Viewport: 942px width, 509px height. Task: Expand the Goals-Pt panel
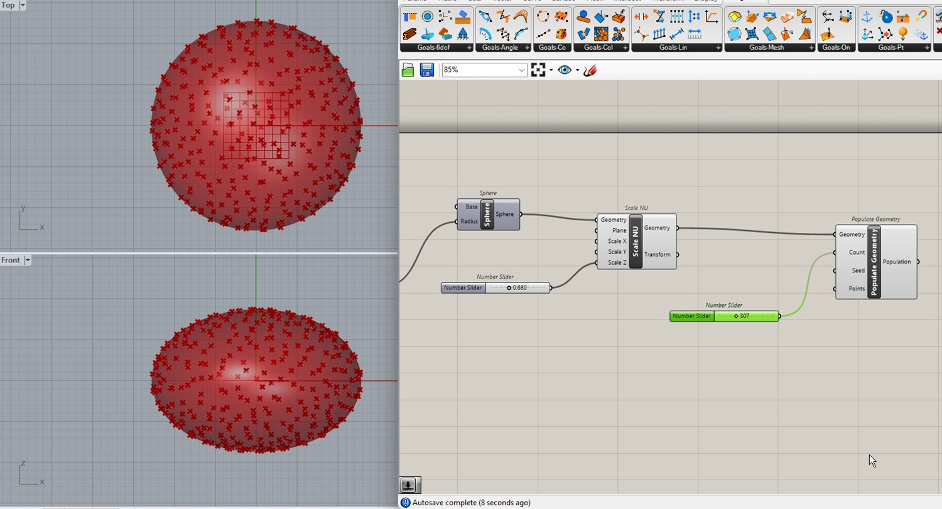click(x=926, y=48)
